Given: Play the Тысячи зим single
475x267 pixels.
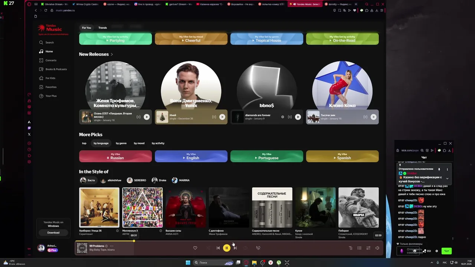Looking at the screenshot, I should 374,117.
